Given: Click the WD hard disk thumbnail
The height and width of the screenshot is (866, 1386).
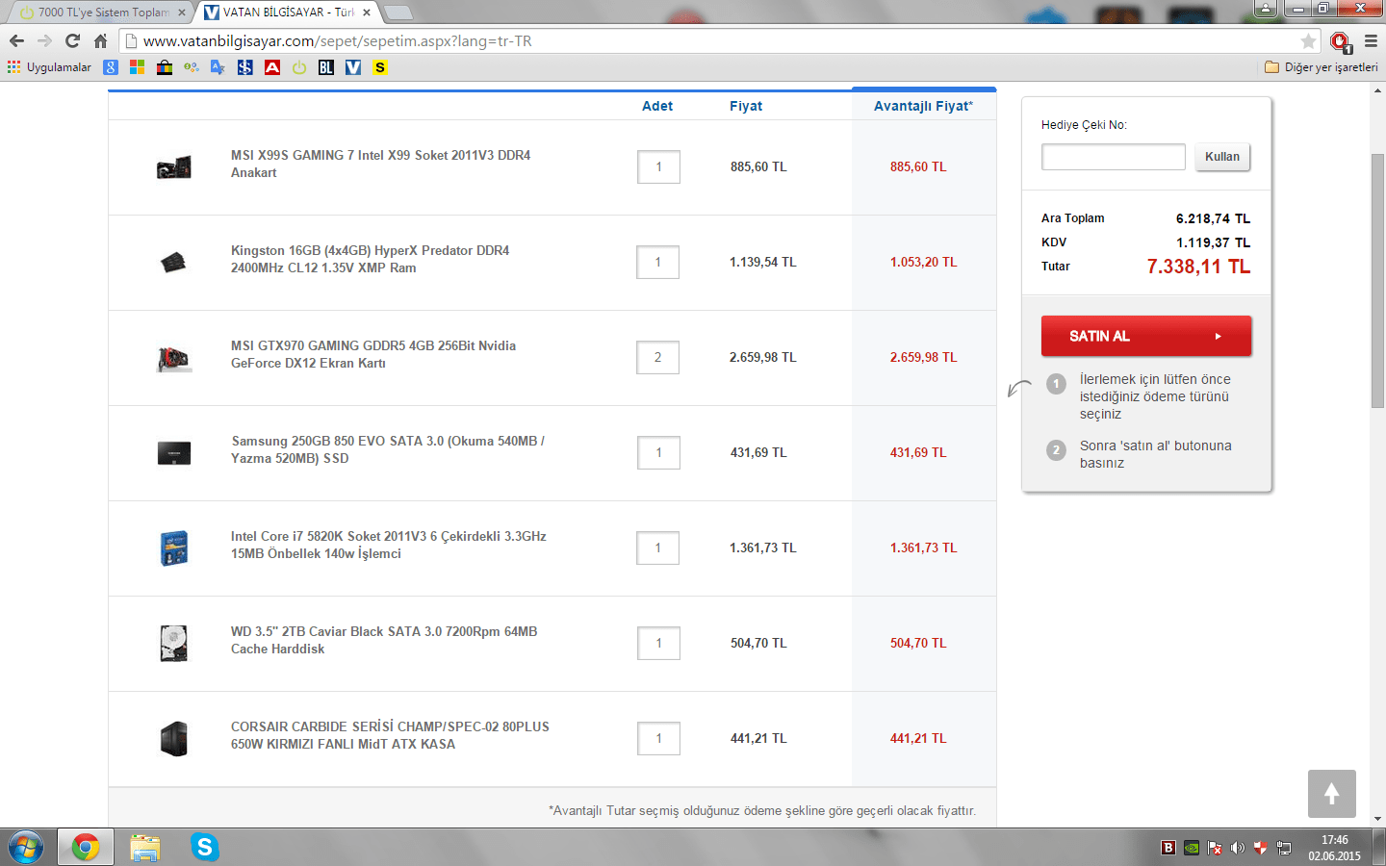Looking at the screenshot, I should click(x=174, y=643).
